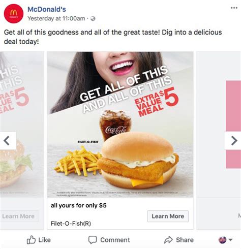The width and height of the screenshot is (241, 249).
Task: Click Learn More on the faded left card
Action: pos(18,216)
